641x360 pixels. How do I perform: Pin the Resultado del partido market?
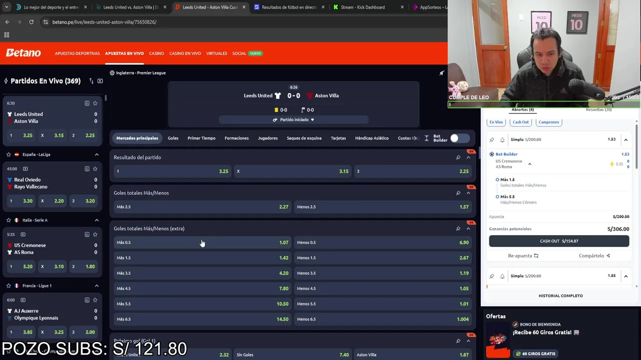point(458,157)
